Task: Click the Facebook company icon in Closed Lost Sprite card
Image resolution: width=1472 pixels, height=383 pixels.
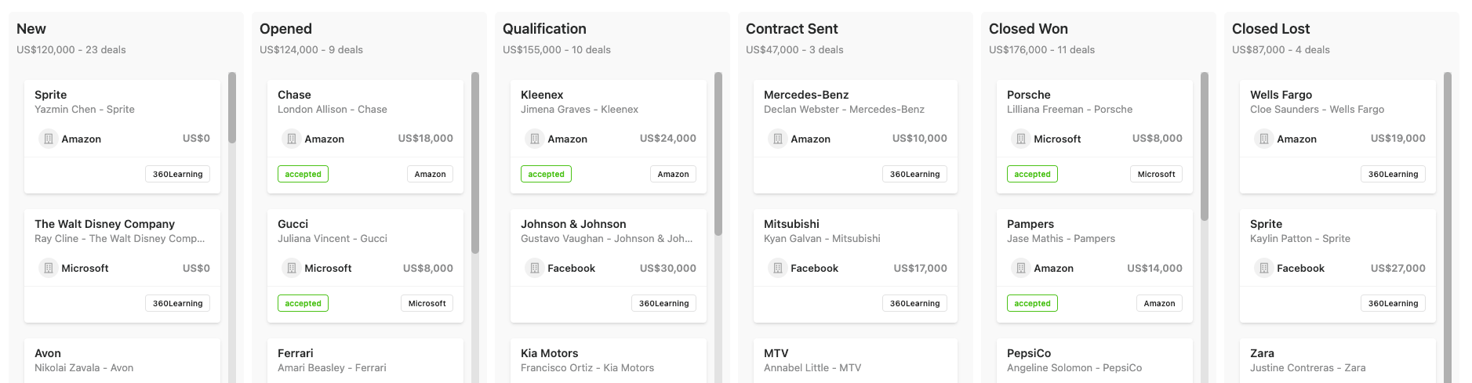Action: (x=1263, y=268)
